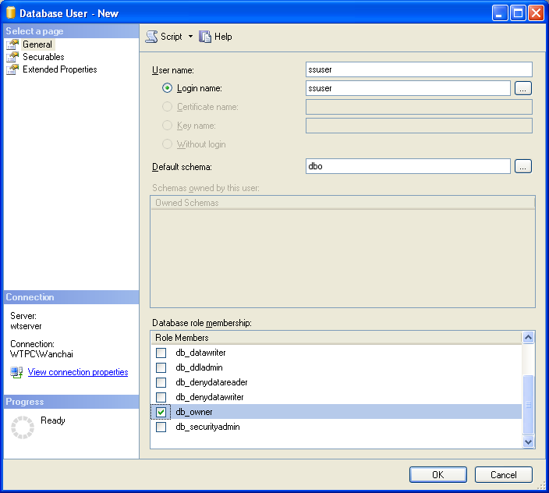The width and height of the screenshot is (549, 493).
Task: Click the Owned Schemas column header
Action: [343, 203]
